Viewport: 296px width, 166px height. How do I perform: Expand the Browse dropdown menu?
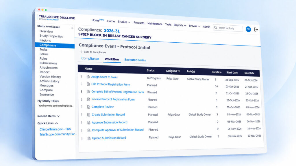click(x=194, y=26)
